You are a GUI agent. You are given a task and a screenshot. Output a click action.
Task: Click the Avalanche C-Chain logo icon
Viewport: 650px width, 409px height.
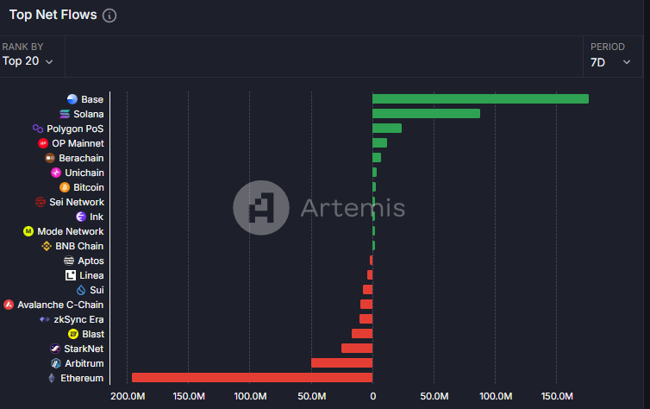(x=9, y=305)
